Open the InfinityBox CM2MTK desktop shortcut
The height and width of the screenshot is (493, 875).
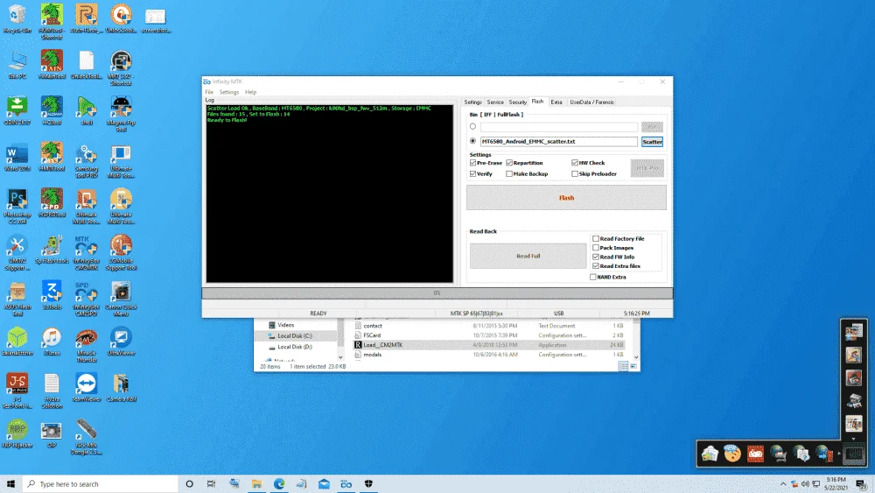[x=87, y=253]
